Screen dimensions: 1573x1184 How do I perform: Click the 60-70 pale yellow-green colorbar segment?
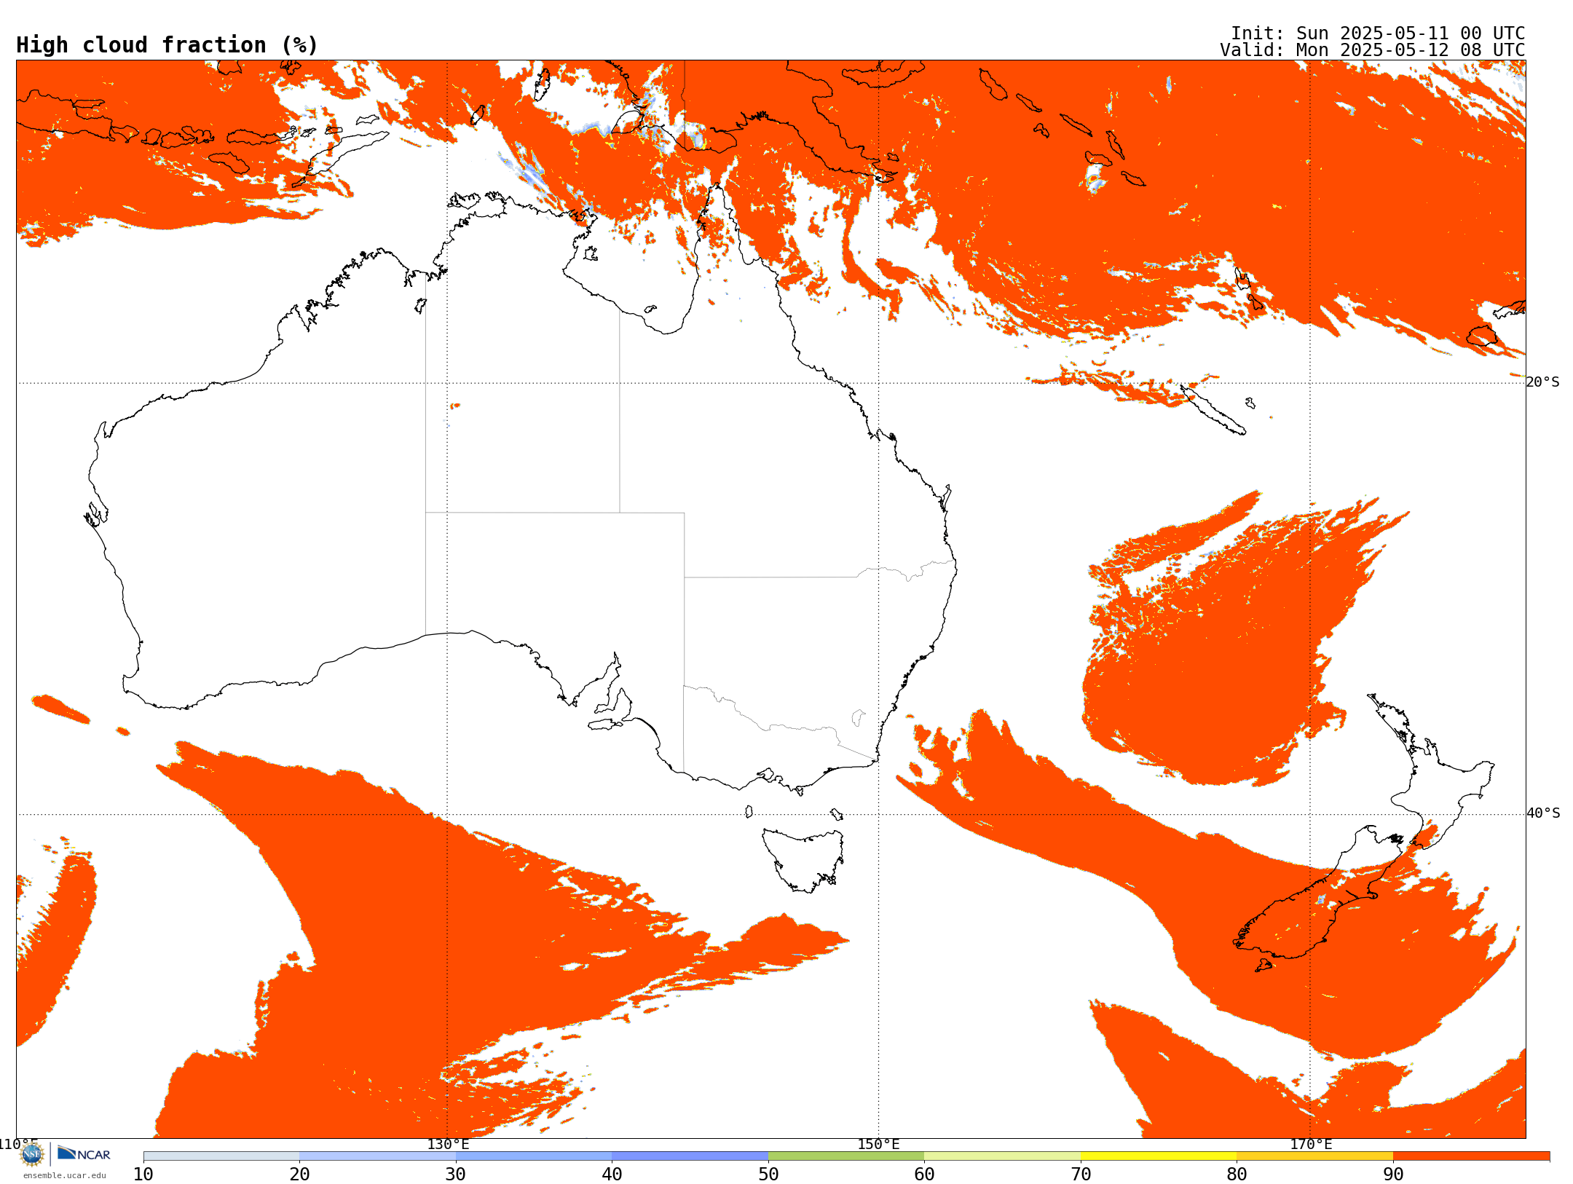click(x=1002, y=1156)
